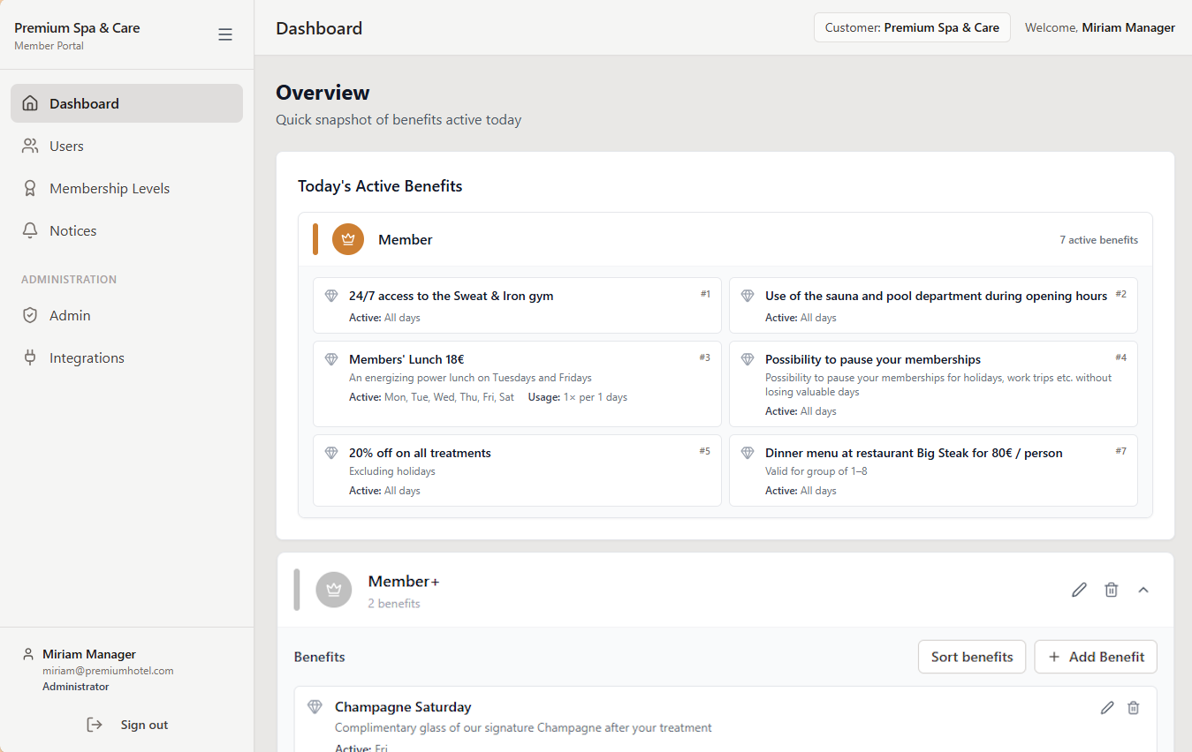Click the Membership Levels badge icon
The image size is (1192, 752).
(30, 188)
